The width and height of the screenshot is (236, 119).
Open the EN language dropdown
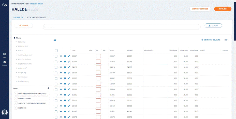(226, 40)
